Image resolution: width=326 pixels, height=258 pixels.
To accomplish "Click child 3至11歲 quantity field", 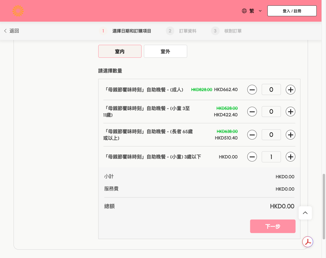I will pos(271,112).
